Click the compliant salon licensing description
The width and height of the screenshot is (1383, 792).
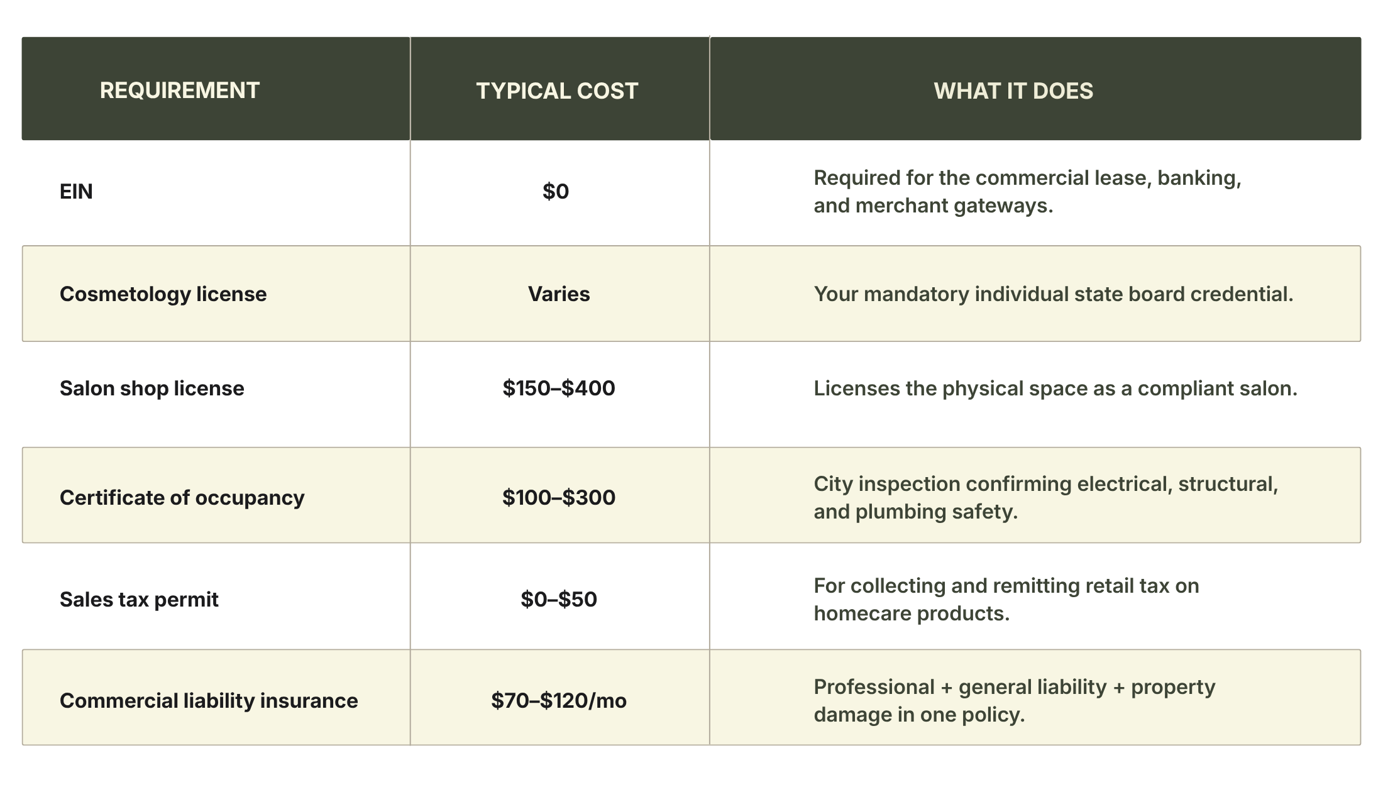(1055, 388)
